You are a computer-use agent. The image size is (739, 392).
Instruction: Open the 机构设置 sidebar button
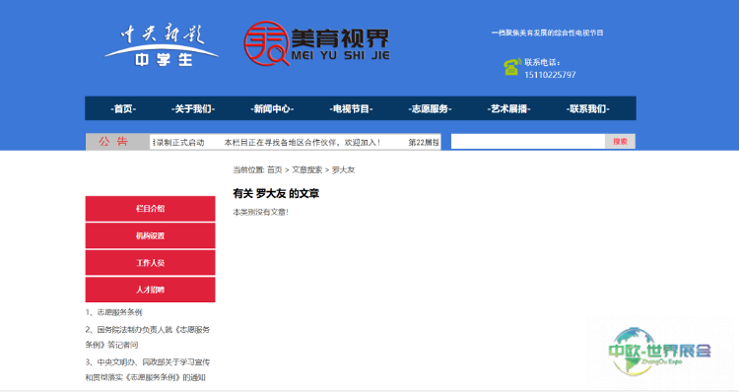pyautogui.click(x=151, y=235)
